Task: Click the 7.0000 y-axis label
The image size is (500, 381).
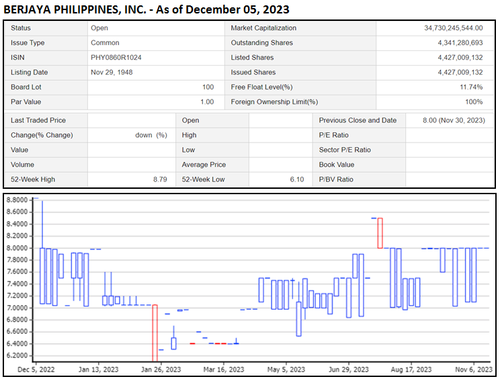Action: 17,308
